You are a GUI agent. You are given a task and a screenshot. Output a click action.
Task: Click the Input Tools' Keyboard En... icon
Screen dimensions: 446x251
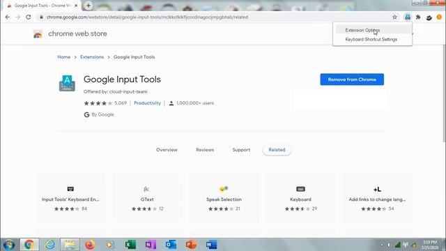coord(70,189)
